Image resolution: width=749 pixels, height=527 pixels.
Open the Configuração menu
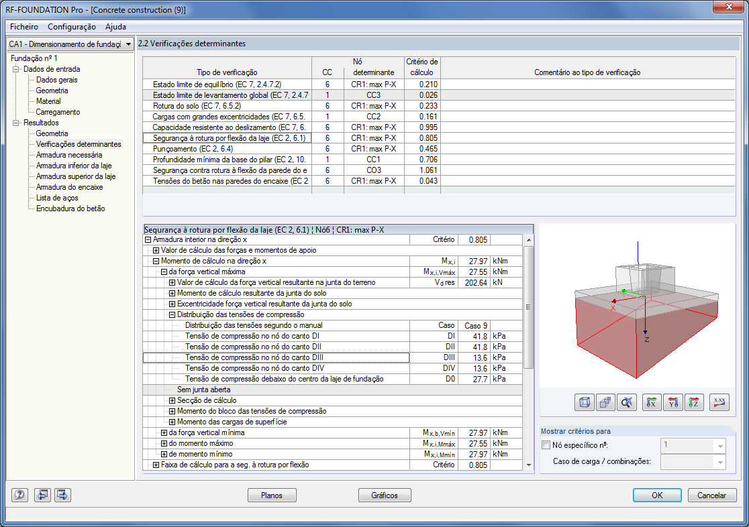pos(72,27)
